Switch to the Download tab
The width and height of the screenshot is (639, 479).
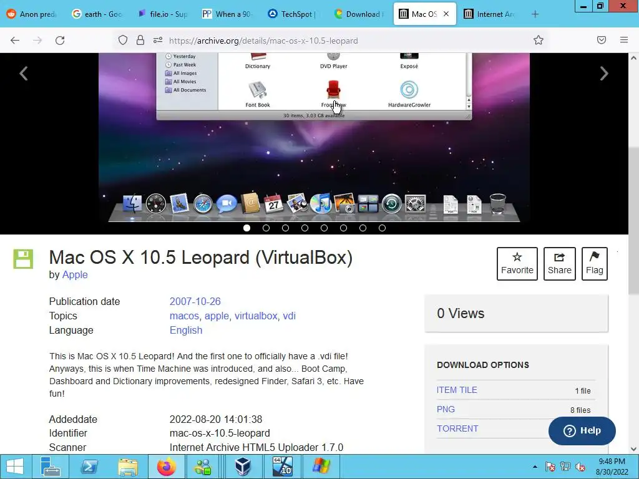click(x=358, y=14)
